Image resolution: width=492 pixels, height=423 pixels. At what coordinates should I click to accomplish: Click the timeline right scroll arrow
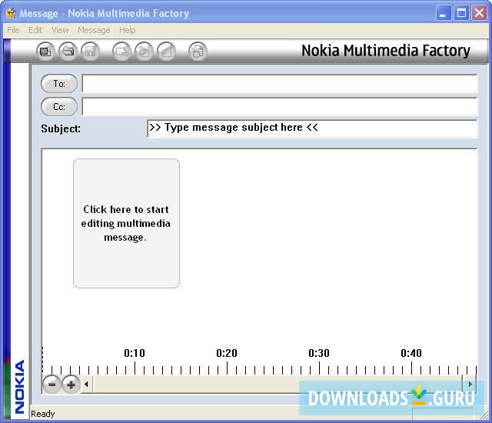(470, 384)
